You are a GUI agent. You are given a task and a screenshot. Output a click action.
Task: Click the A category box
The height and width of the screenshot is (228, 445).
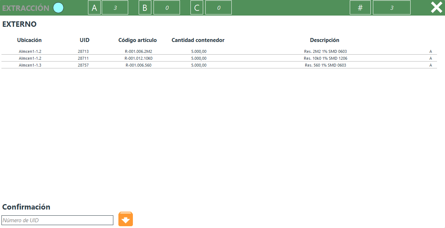(x=94, y=8)
